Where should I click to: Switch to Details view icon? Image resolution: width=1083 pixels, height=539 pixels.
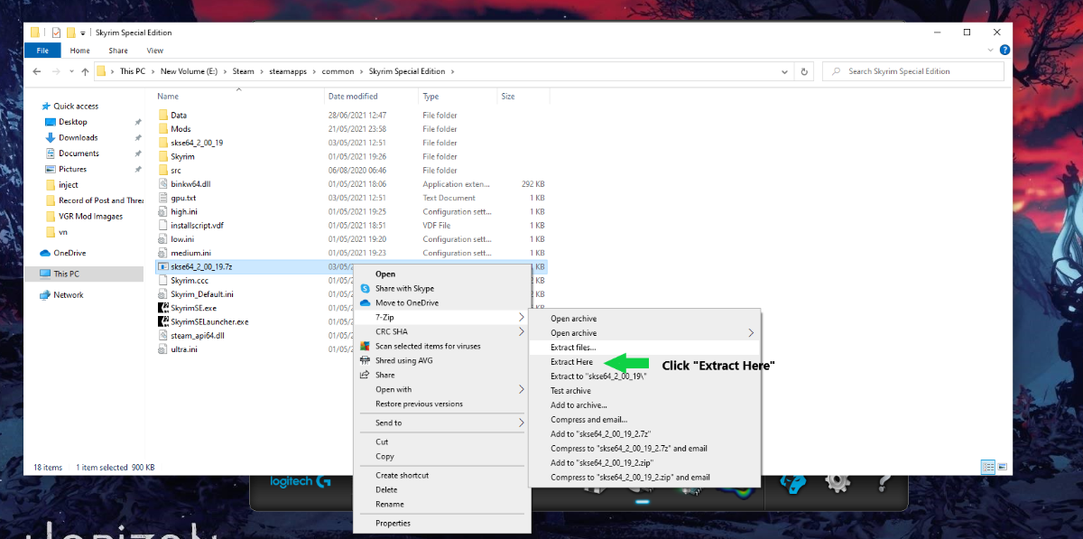986,467
